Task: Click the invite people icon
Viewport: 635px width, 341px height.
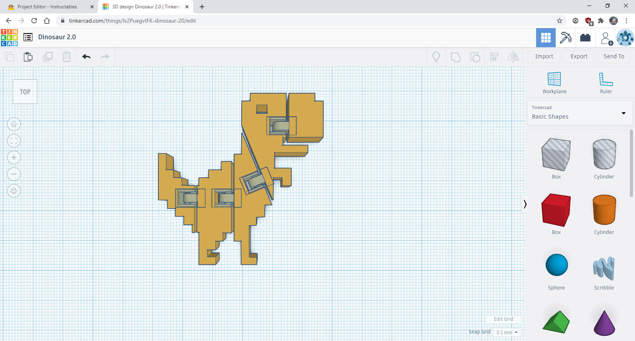Action: tap(606, 38)
